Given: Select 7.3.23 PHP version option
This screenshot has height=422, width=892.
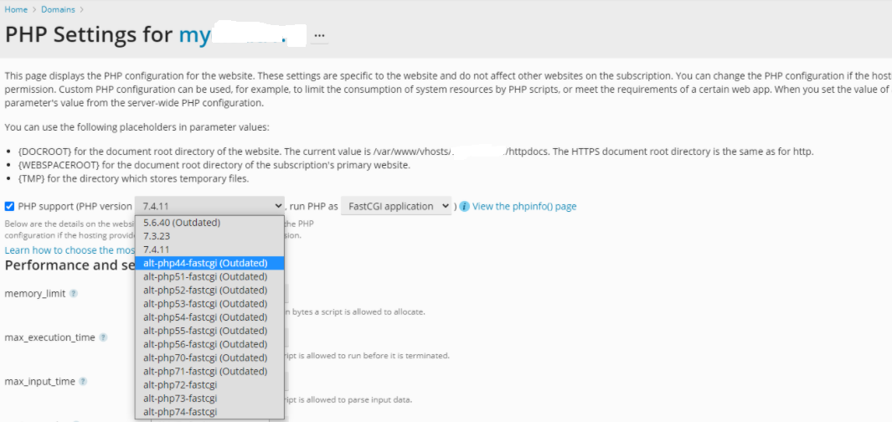Looking at the screenshot, I should [209, 236].
